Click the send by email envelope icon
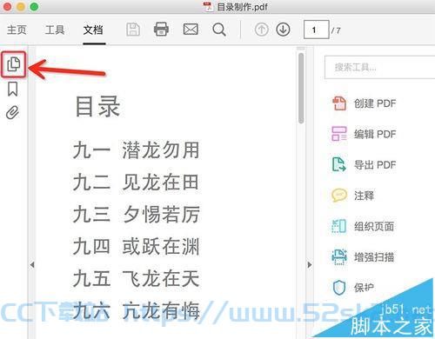435x339 pixels. [x=191, y=30]
